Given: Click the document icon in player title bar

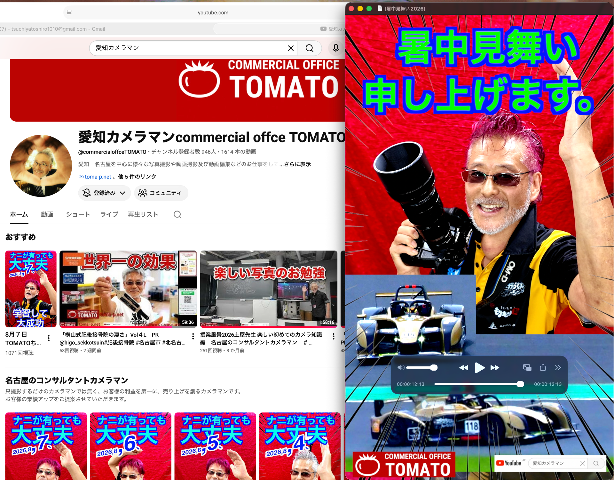Looking at the screenshot, I should pos(380,8).
